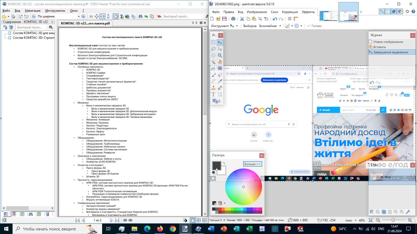Select the Shapes tool in paint.net
The height and width of the screenshot is (234, 417).
click(217, 101)
